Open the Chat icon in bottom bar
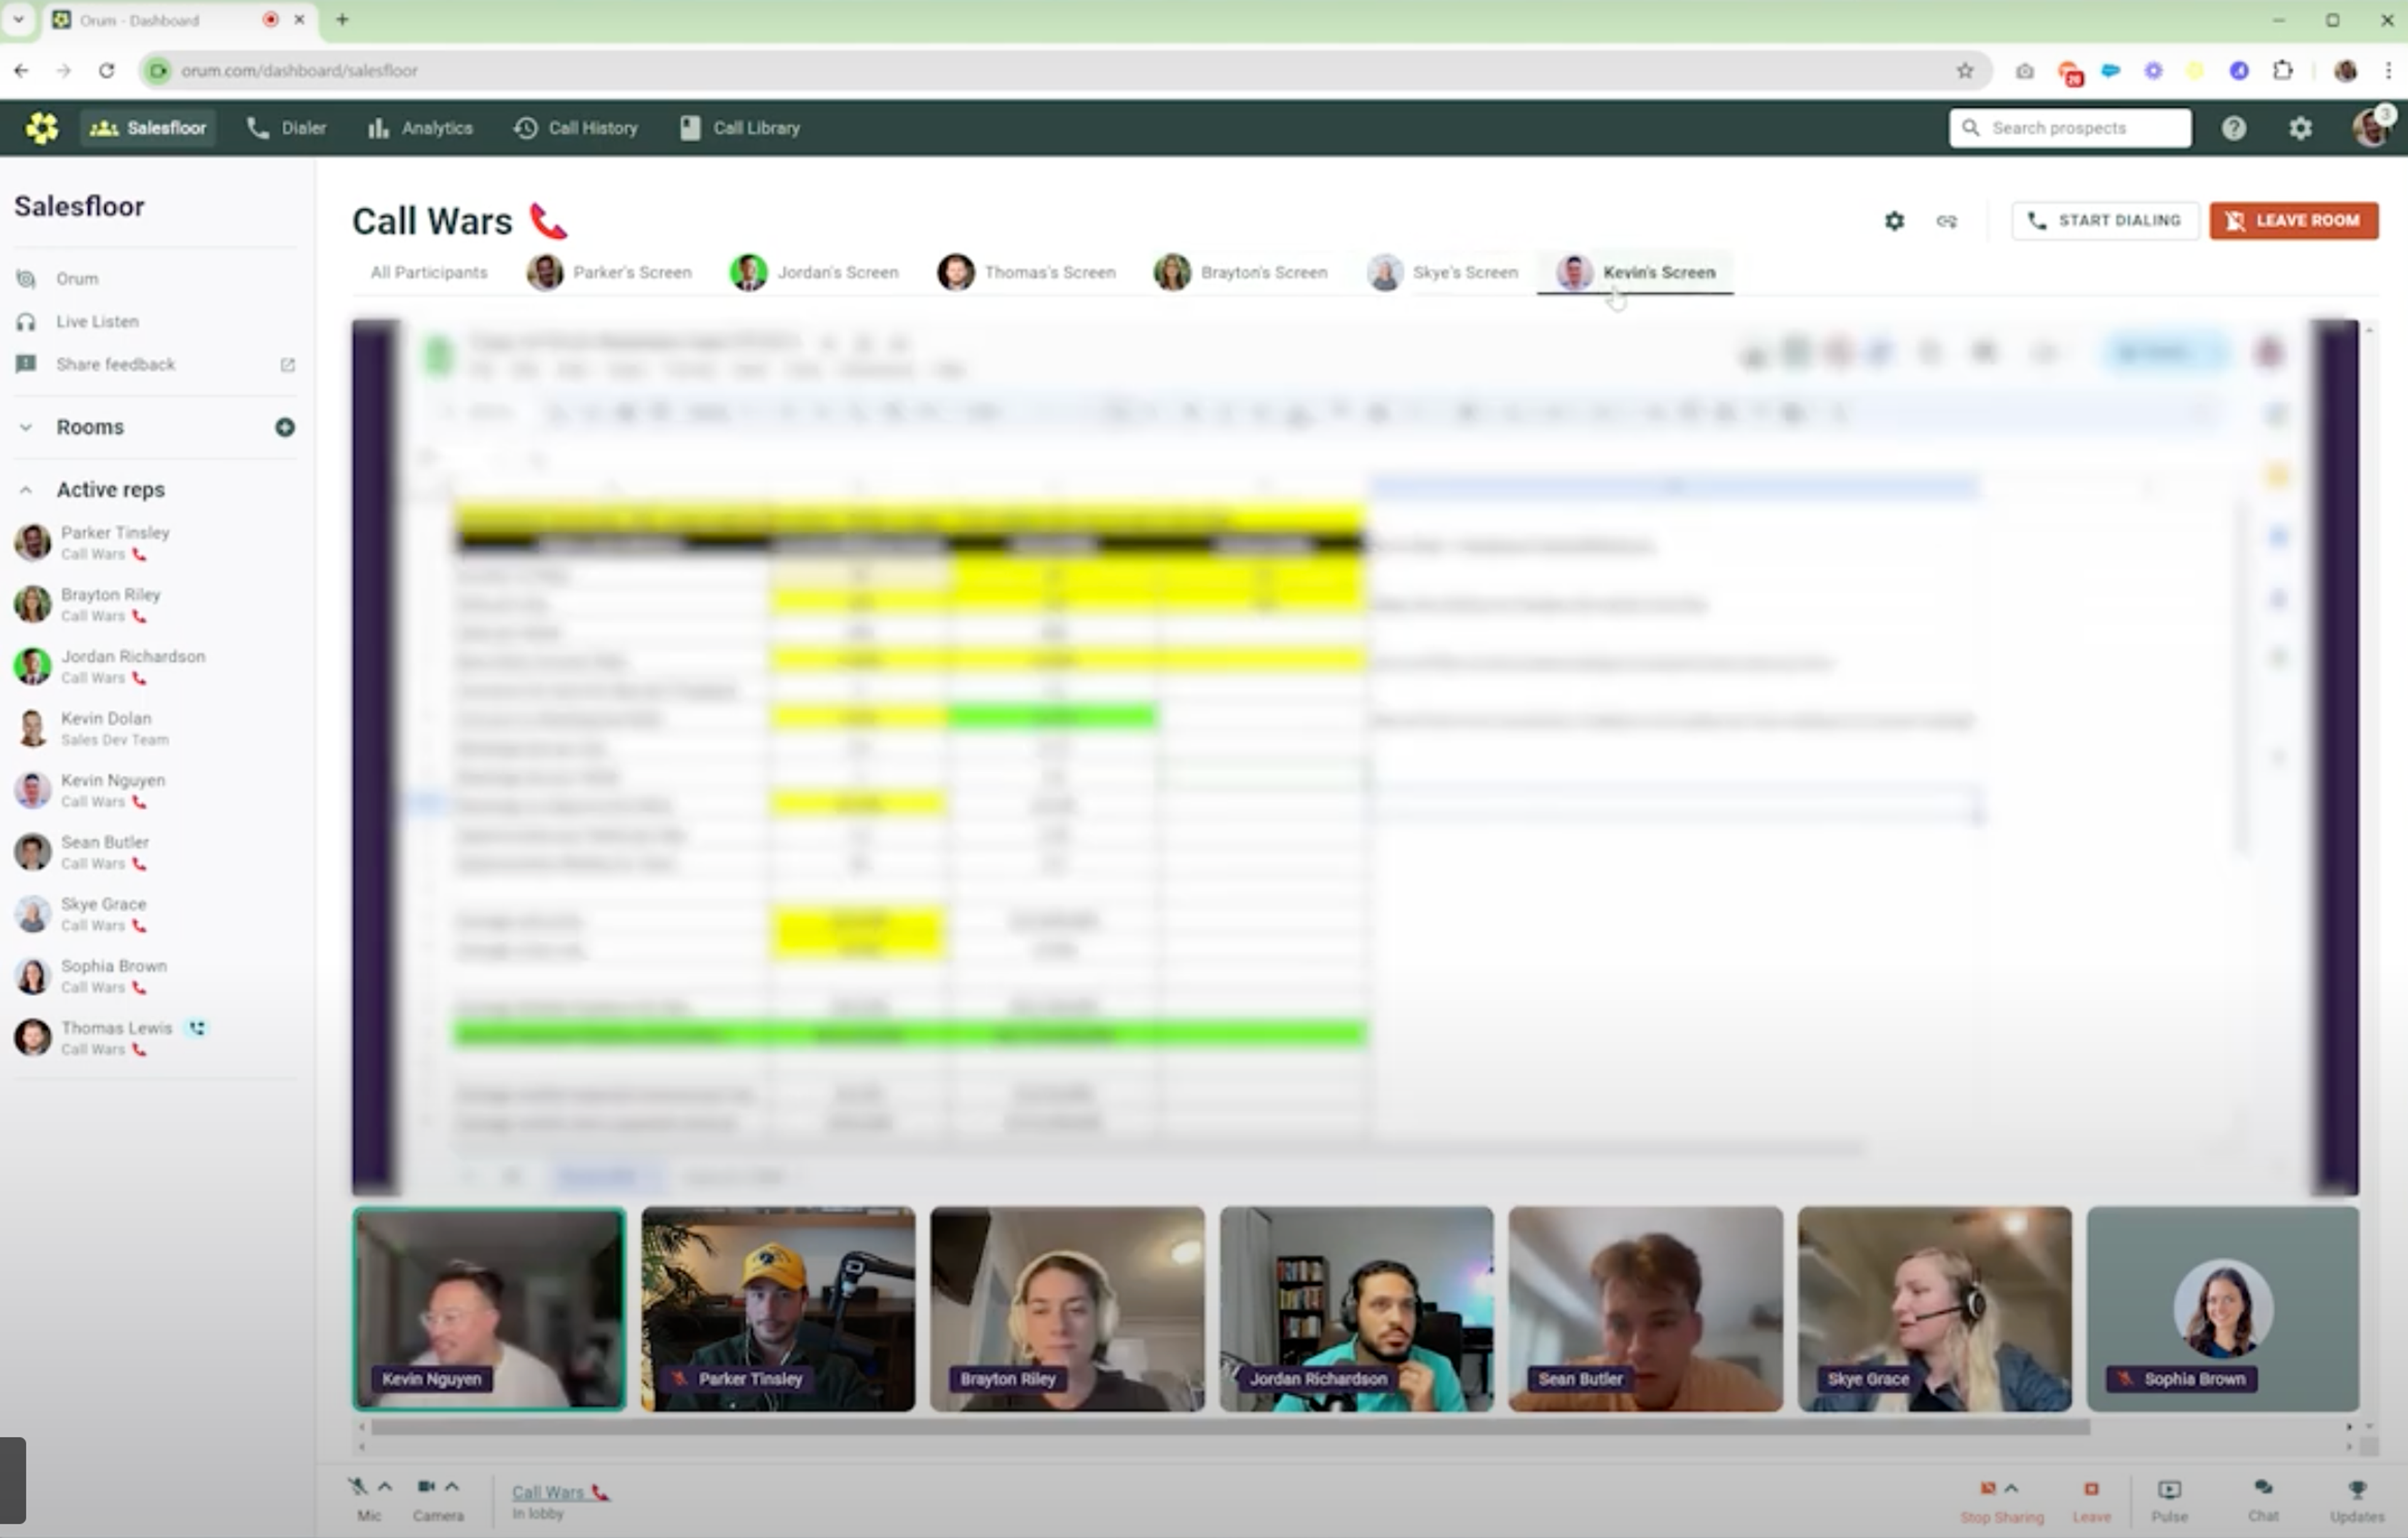Screen dimensions: 2408x1538 pos(2263,1489)
